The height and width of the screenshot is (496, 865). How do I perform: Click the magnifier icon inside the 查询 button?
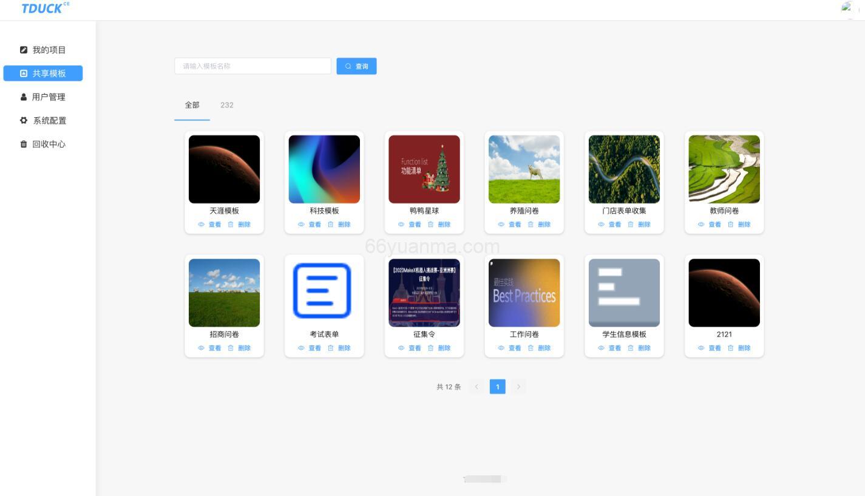(348, 66)
